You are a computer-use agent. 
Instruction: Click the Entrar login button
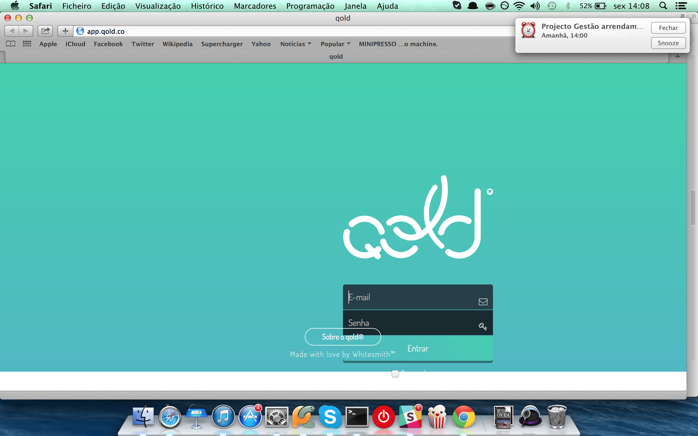point(418,348)
